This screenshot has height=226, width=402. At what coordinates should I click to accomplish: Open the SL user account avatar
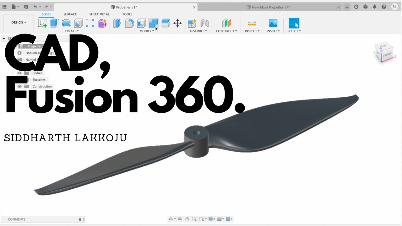click(394, 7)
